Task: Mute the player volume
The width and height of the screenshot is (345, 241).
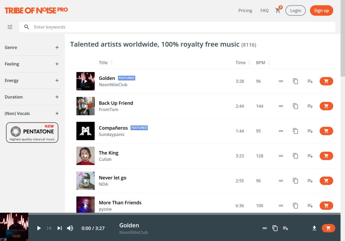Action: 70,228
